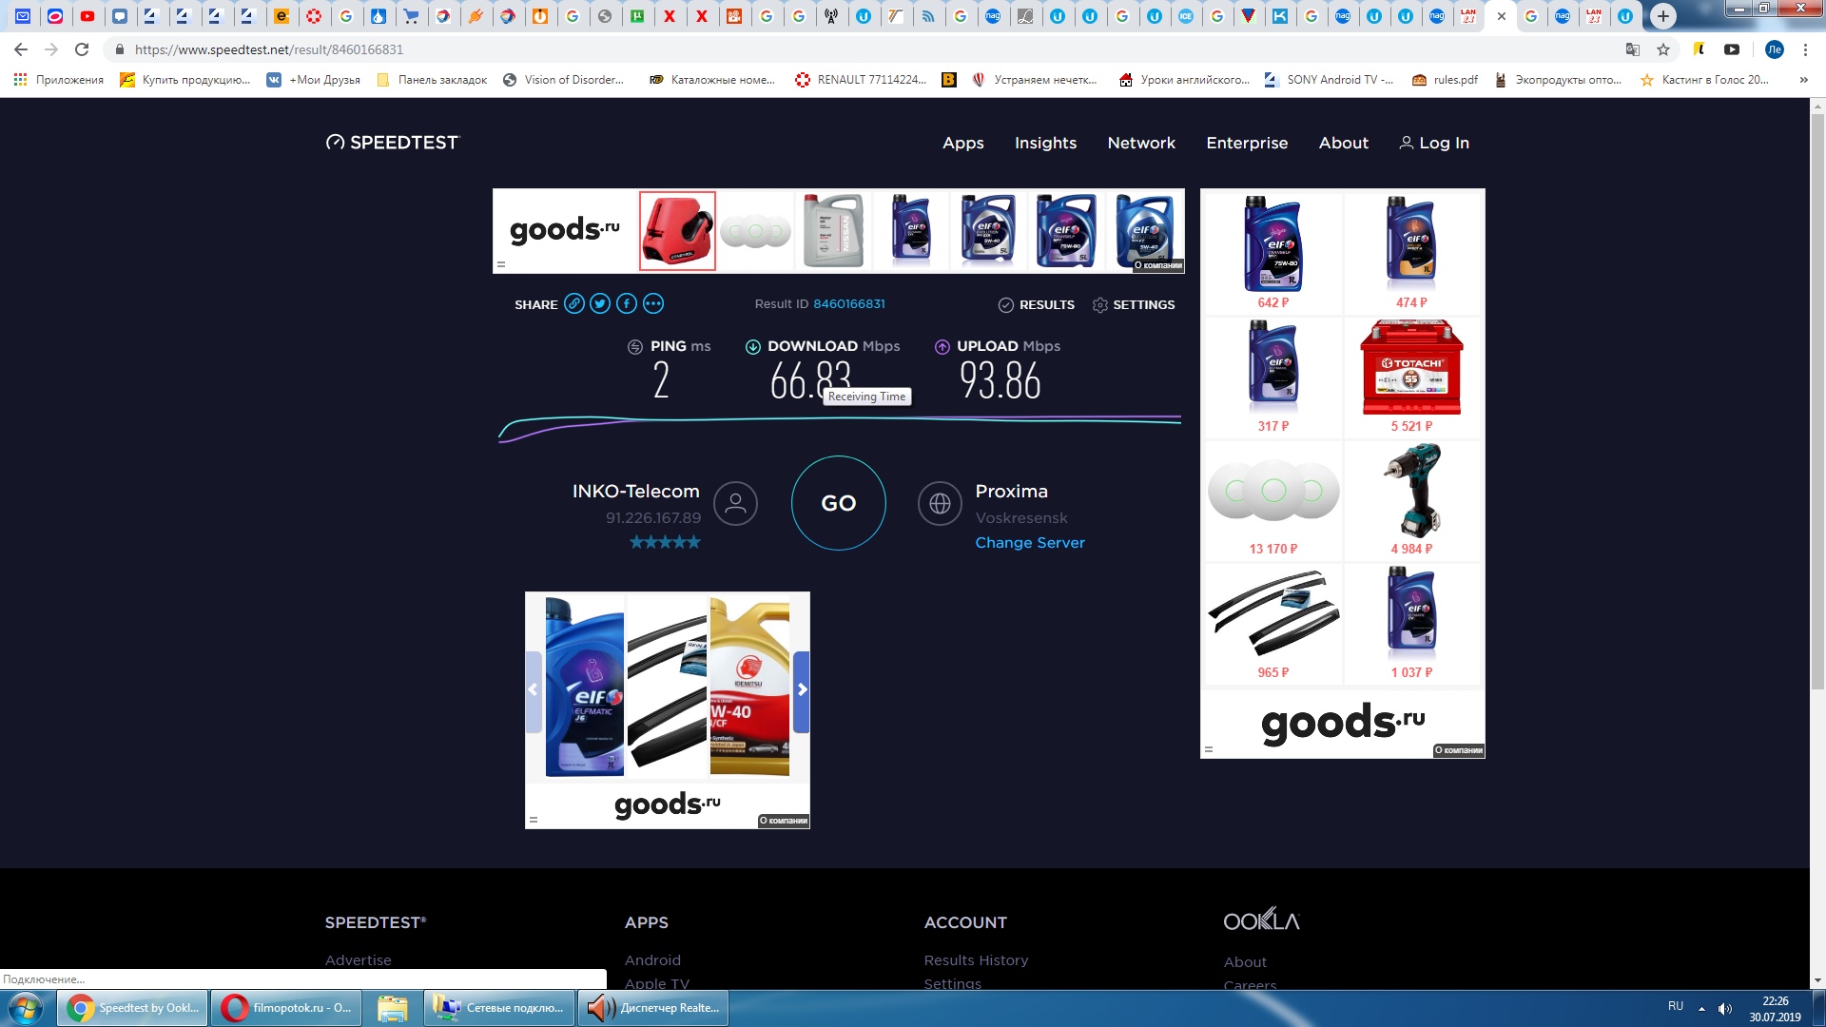Viewport: 1826px width, 1027px height.
Task: Open more share options ellipsis icon
Action: (653, 304)
